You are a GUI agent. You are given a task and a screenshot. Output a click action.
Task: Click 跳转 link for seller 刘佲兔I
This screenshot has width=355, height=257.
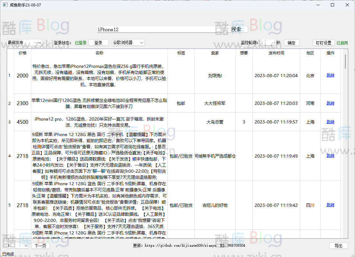click(x=330, y=75)
